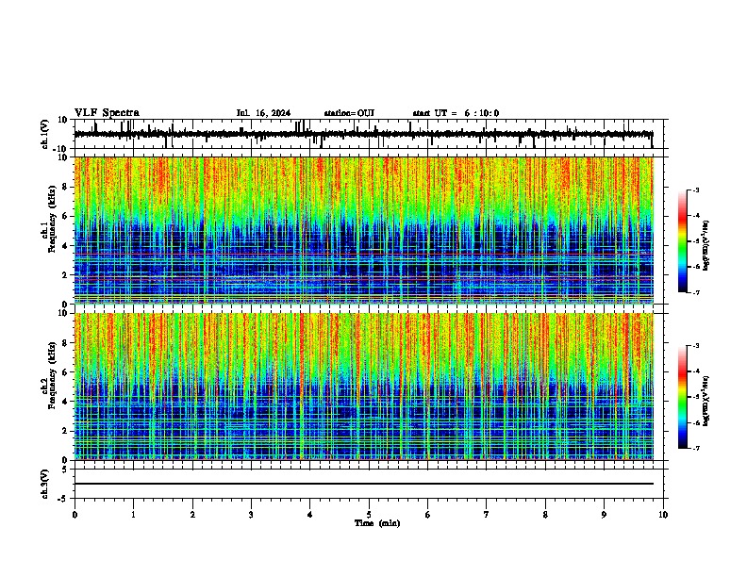Click the "station=OUJ" header label
Viewport: 747px width, 577px height.
[349, 113]
